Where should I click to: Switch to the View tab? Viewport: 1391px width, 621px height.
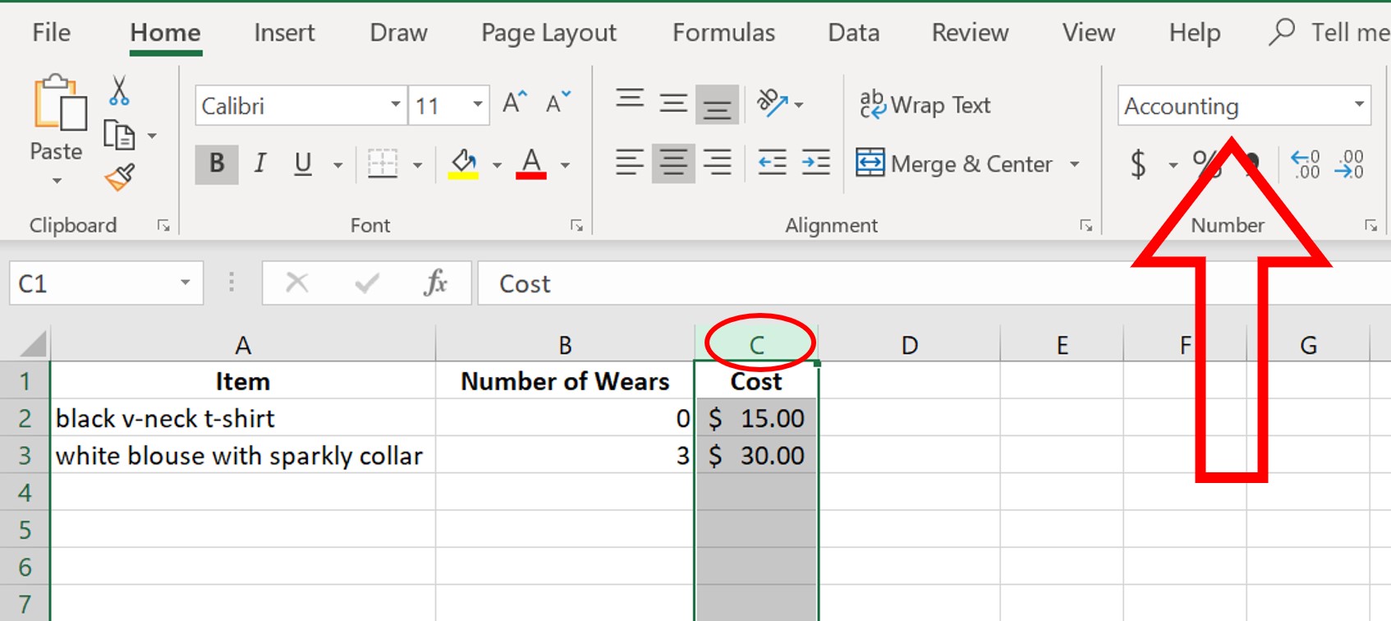pos(1088,32)
